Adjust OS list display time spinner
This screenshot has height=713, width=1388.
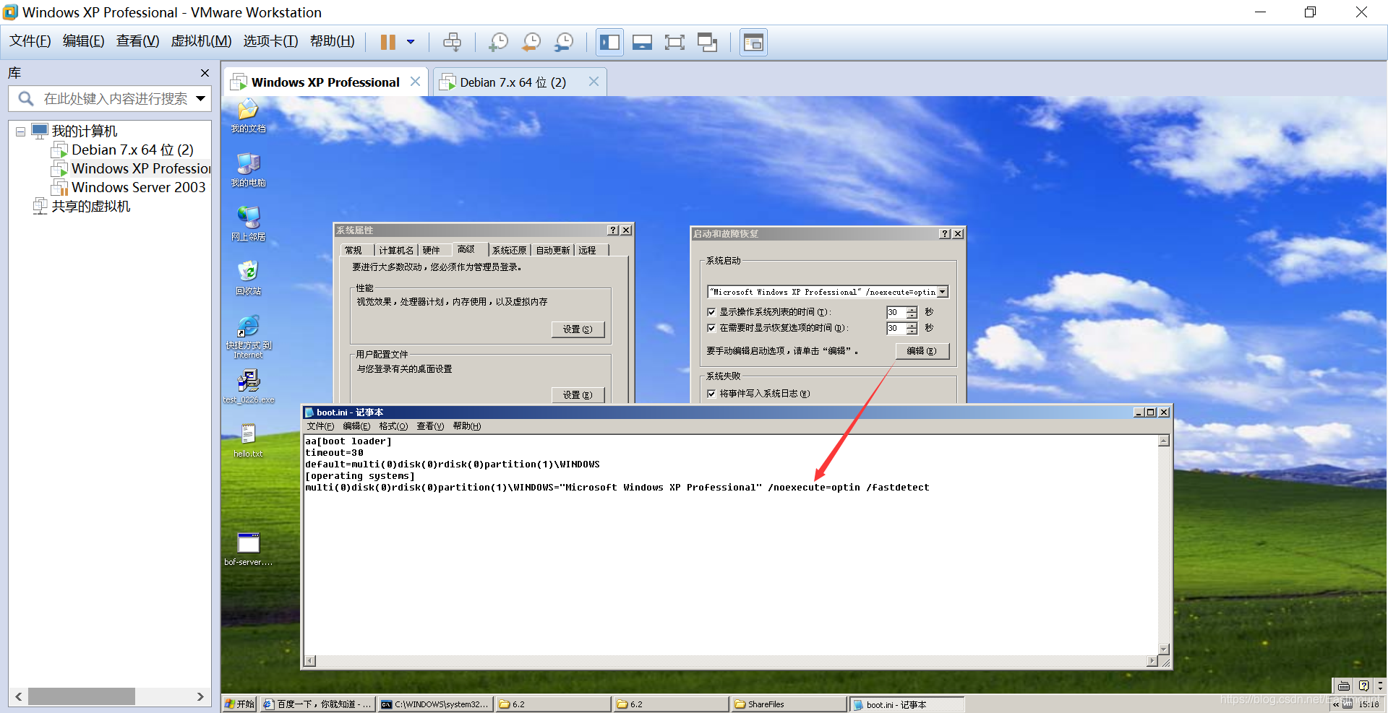(x=912, y=312)
